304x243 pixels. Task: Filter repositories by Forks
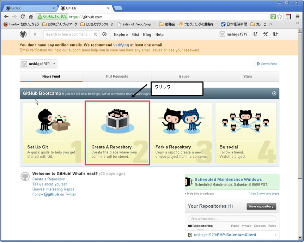(272, 226)
